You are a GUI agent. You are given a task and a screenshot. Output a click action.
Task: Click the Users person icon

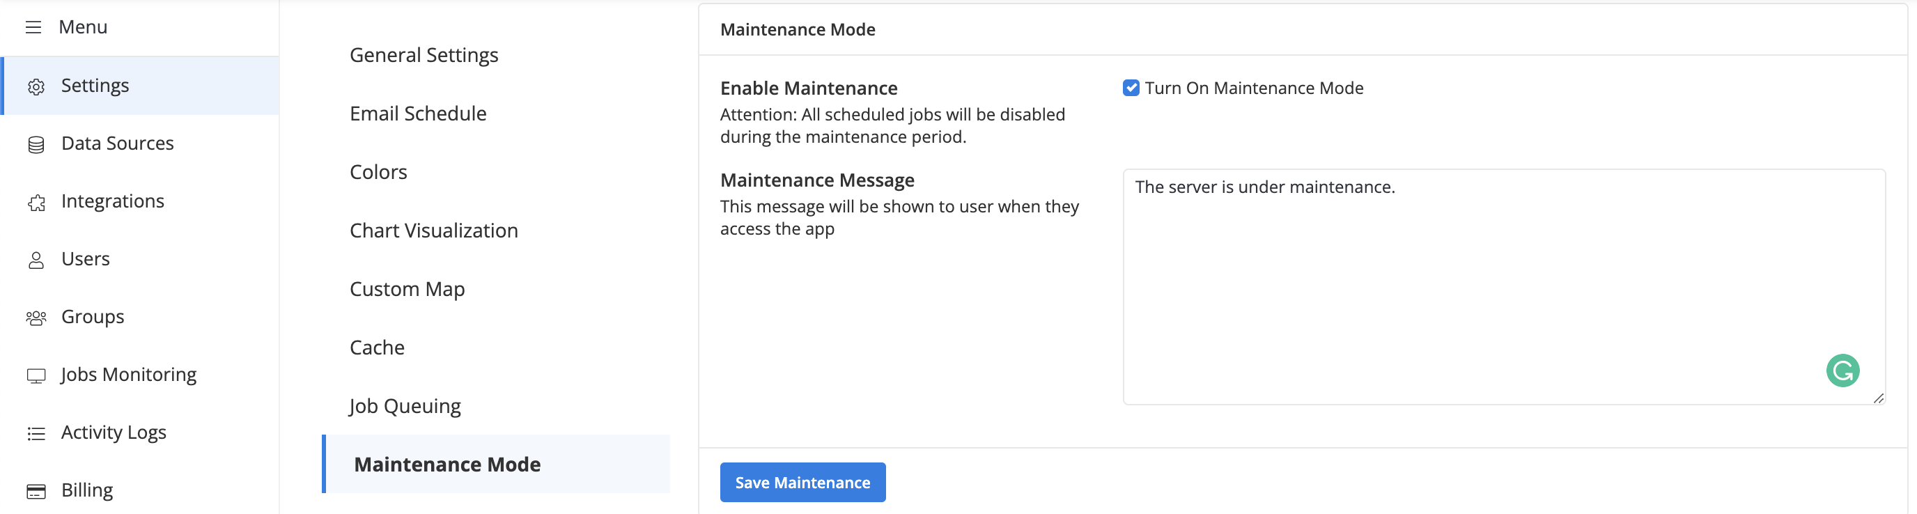(x=36, y=260)
